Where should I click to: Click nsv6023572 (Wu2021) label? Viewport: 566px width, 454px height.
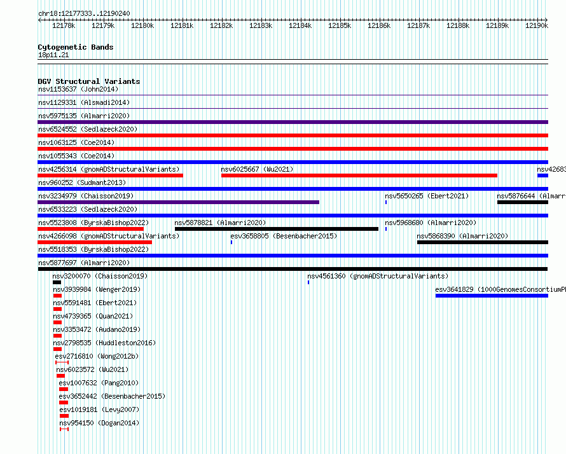pyautogui.click(x=92, y=369)
